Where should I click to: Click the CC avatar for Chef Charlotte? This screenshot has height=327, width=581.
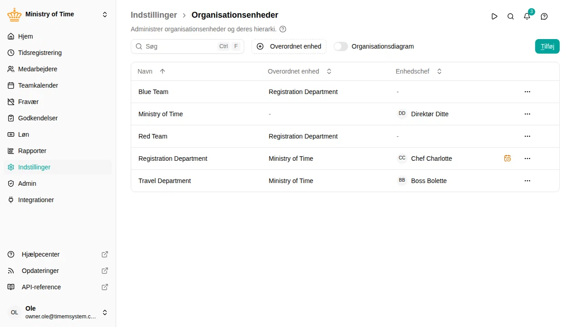pyautogui.click(x=402, y=158)
